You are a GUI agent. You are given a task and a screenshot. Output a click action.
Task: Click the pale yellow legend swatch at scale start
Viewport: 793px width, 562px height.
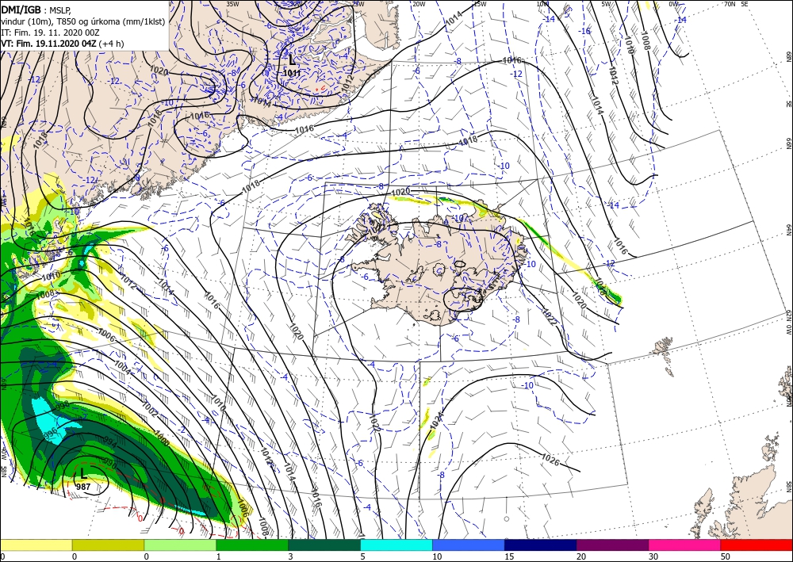[36, 545]
